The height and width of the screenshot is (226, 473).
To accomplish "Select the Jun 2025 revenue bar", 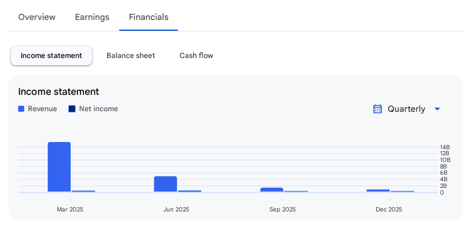I will pyautogui.click(x=165, y=184).
